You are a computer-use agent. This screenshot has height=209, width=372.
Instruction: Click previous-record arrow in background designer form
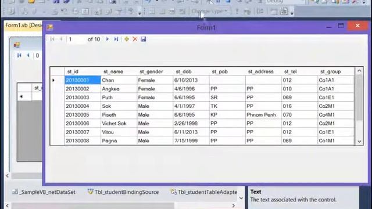(28, 56)
